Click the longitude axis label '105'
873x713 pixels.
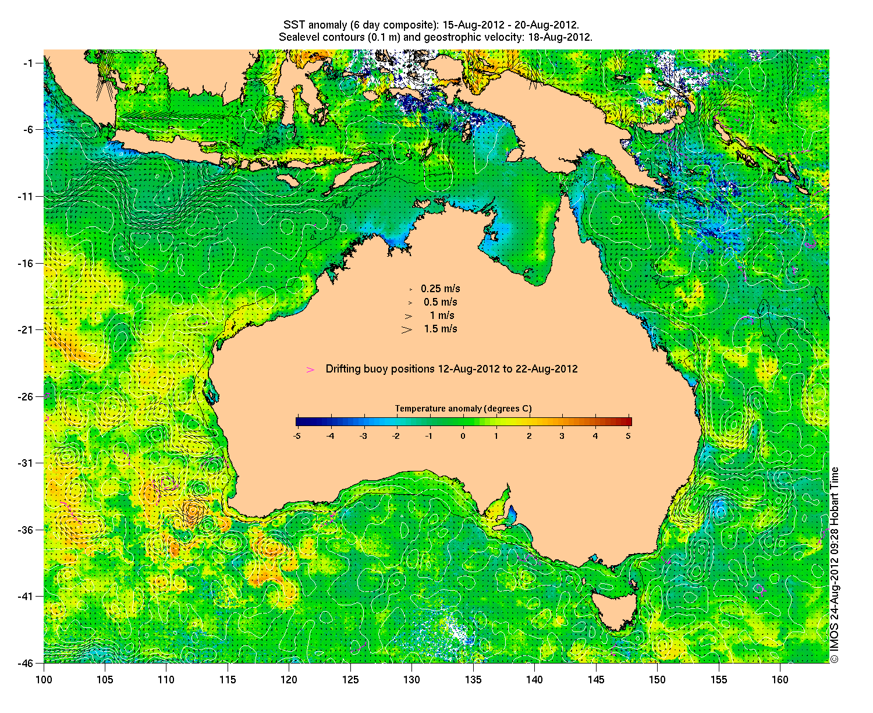tap(105, 680)
